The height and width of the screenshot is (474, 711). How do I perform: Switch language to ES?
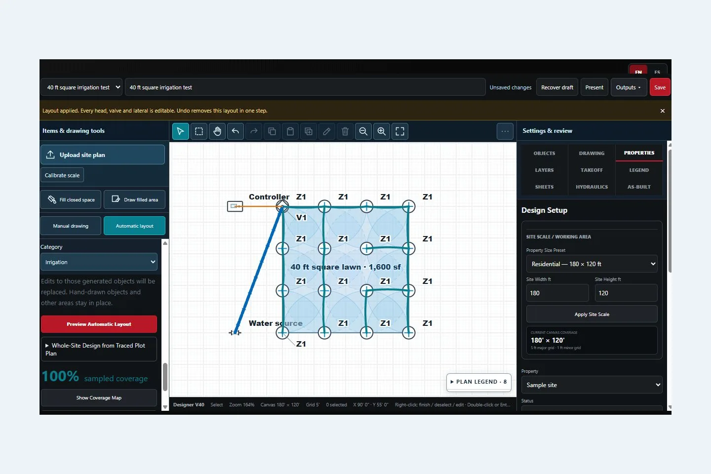pos(657,72)
